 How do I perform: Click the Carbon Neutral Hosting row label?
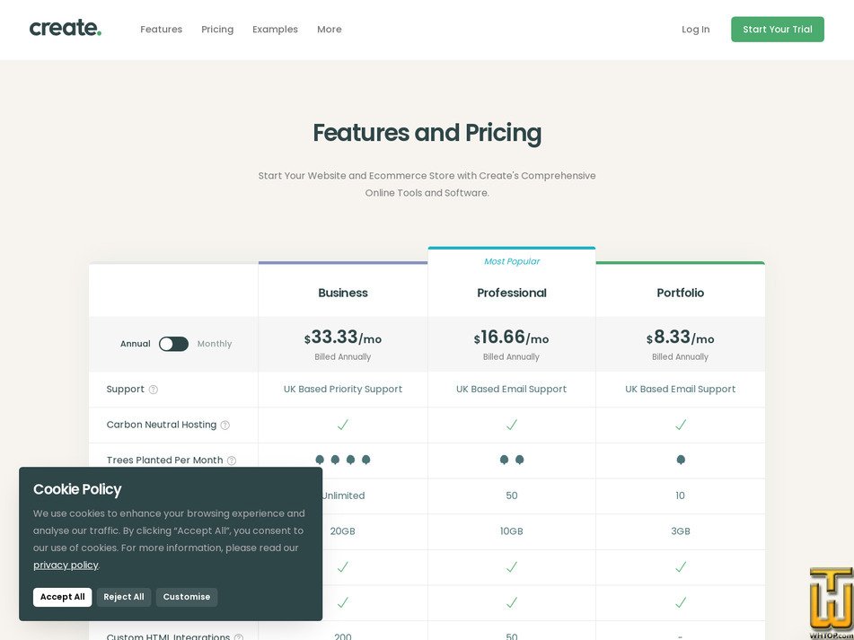click(162, 425)
